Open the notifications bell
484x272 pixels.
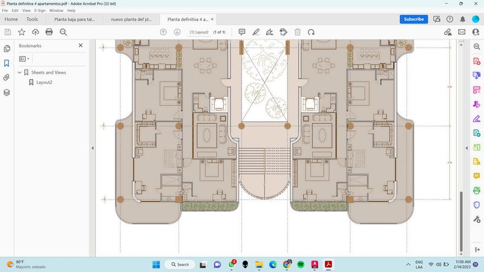coord(462,19)
